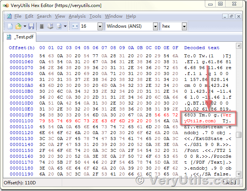Click the Decoded text column header
This screenshot has height=191, width=247.
[202, 48]
